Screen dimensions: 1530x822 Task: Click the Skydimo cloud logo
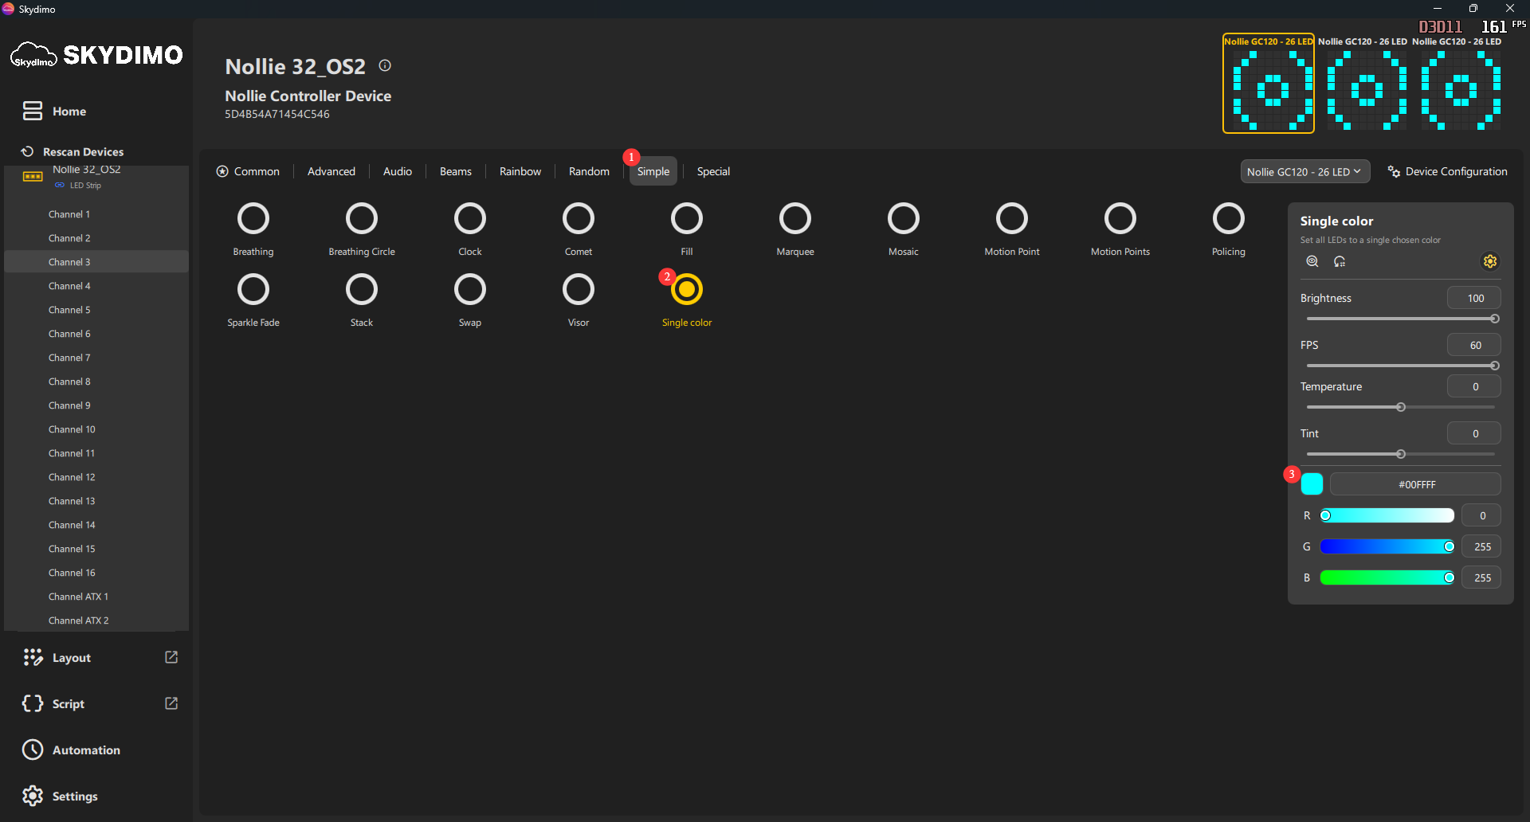point(33,55)
